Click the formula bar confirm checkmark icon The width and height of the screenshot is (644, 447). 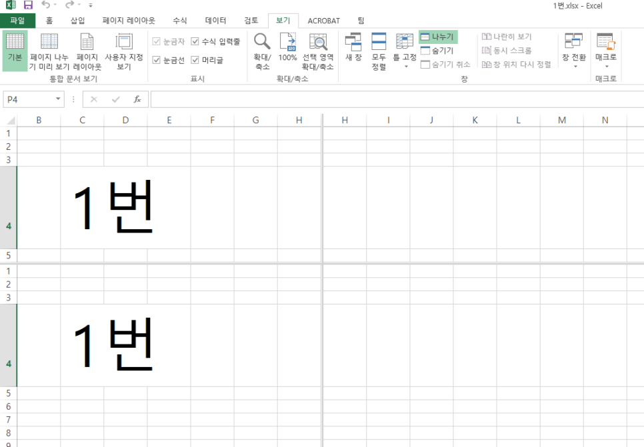click(116, 99)
